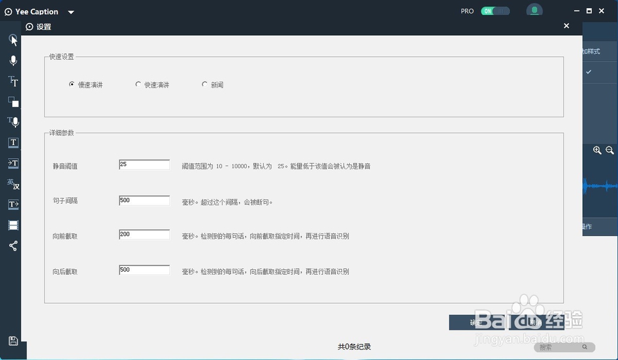Zoom out on the waveform
This screenshot has height=360, width=618.
[x=610, y=150]
